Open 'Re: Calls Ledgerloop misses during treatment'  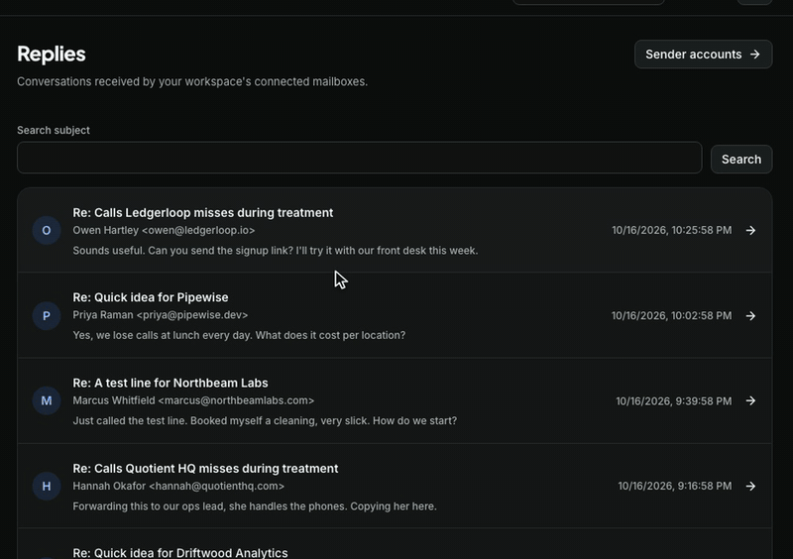(x=203, y=212)
